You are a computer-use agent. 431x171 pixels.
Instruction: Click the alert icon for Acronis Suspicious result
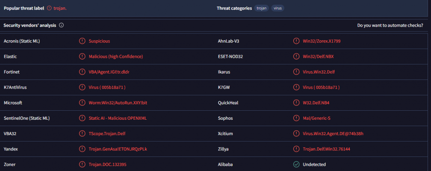click(82, 41)
